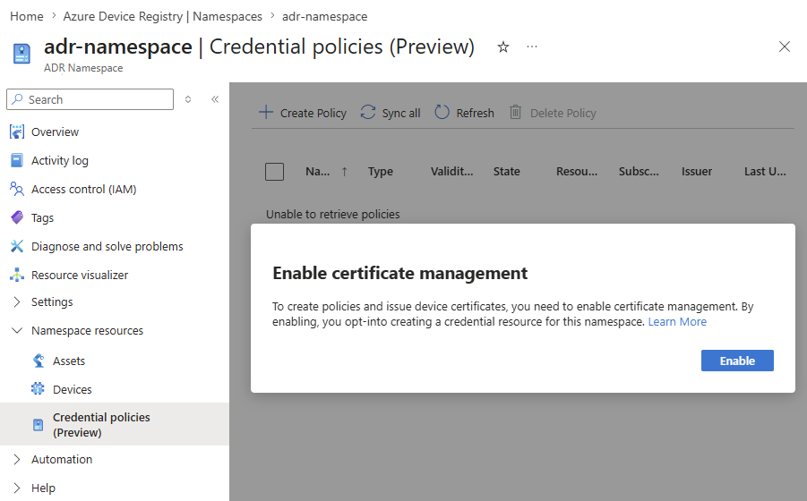Click Refresh label in toolbar

(x=475, y=113)
